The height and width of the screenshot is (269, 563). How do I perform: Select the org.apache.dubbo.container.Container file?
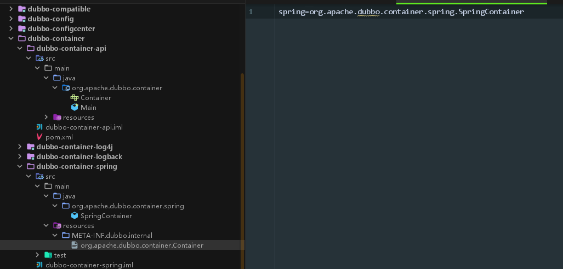point(141,245)
